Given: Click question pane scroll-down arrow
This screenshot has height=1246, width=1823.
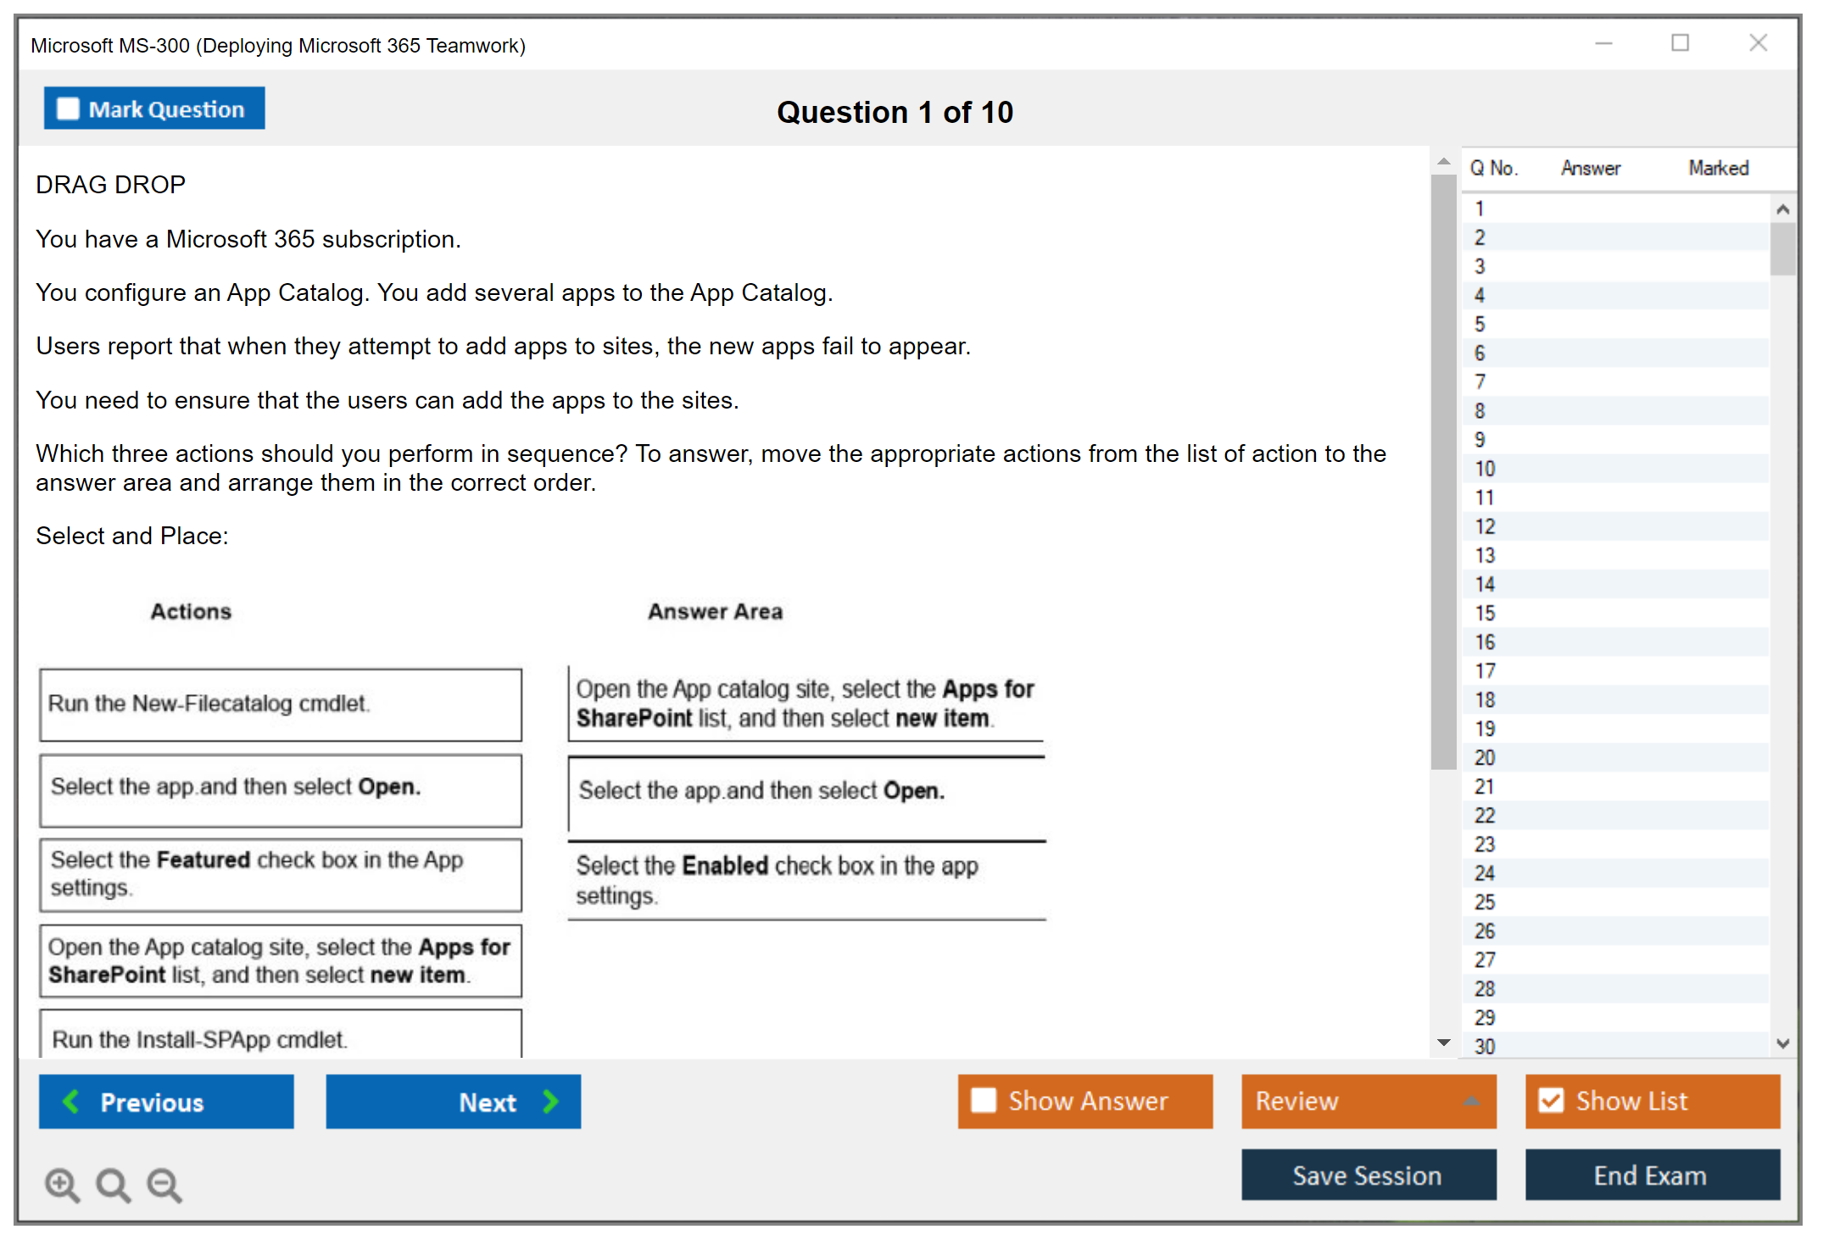Looking at the screenshot, I should pyautogui.click(x=1443, y=1042).
